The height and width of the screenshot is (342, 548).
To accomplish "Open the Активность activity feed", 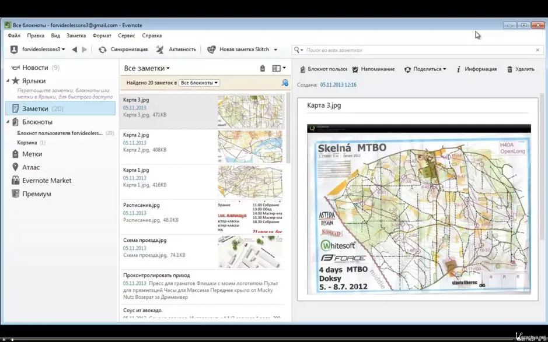I will [176, 50].
